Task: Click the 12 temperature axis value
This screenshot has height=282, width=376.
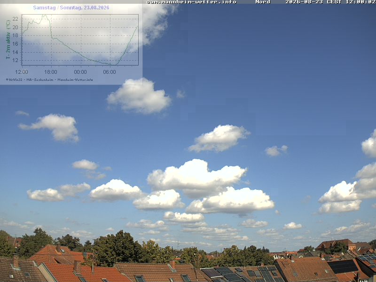Action: [16, 60]
